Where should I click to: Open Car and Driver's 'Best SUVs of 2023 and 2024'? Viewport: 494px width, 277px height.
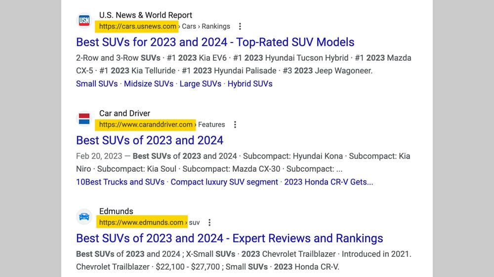point(150,140)
